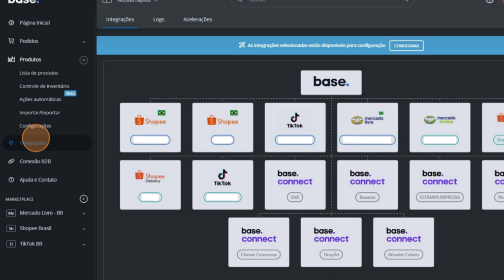The image size is (504, 280).
Task: Open Conexão B2B in sidebar
Action: (x=35, y=161)
